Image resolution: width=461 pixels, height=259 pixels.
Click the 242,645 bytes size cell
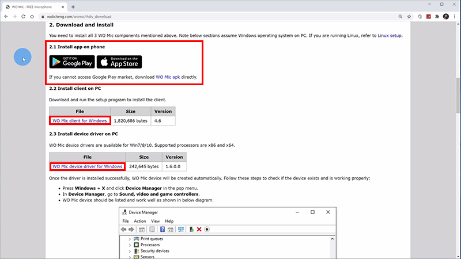click(143, 166)
